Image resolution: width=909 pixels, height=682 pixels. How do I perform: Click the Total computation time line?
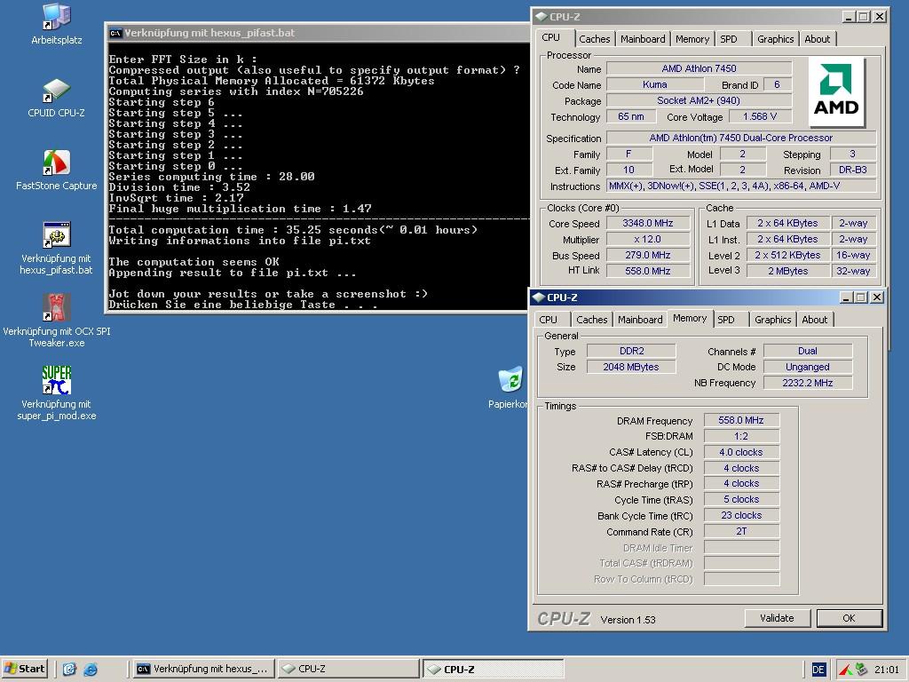(x=293, y=230)
